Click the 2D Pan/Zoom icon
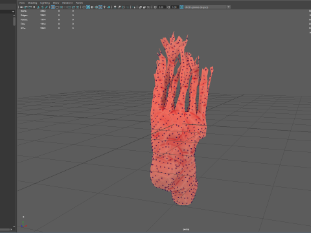The height and width of the screenshot is (233, 311). 43,7
